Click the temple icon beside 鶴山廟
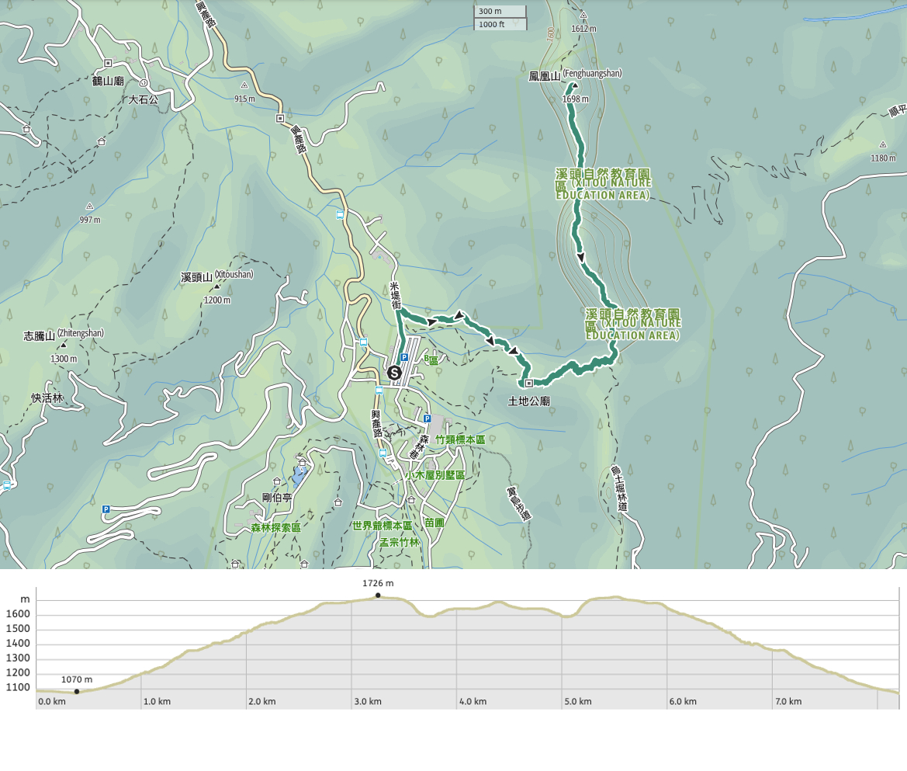This screenshot has height=771, width=907. pos(109,64)
